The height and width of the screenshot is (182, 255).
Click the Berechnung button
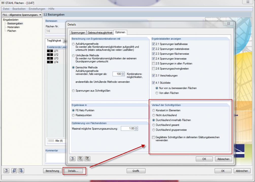coord(52,171)
